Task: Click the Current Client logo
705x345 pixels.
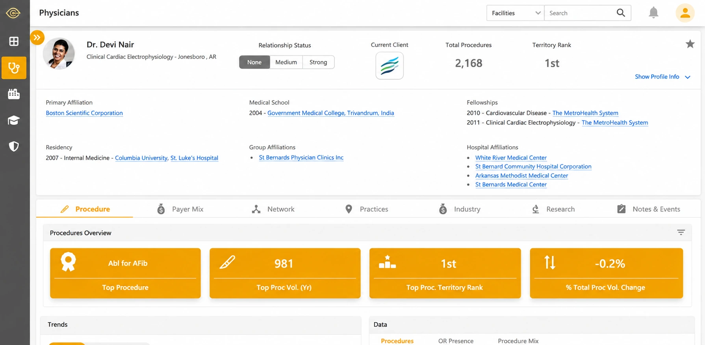Action: pyautogui.click(x=390, y=66)
